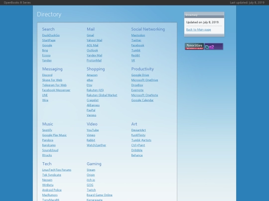Go to Microsoft OneDrive
269x201 pixels.
(x=144, y=80)
